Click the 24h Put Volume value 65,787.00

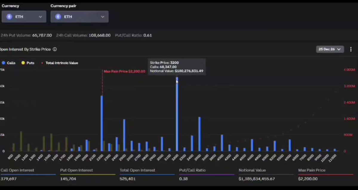click(x=42, y=35)
